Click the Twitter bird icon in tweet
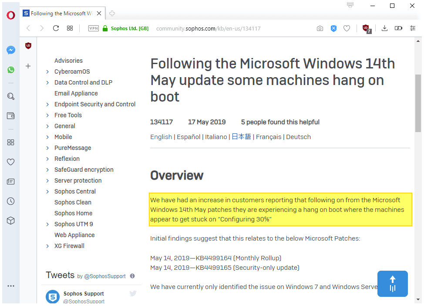This screenshot has height=306, width=424. click(x=133, y=293)
